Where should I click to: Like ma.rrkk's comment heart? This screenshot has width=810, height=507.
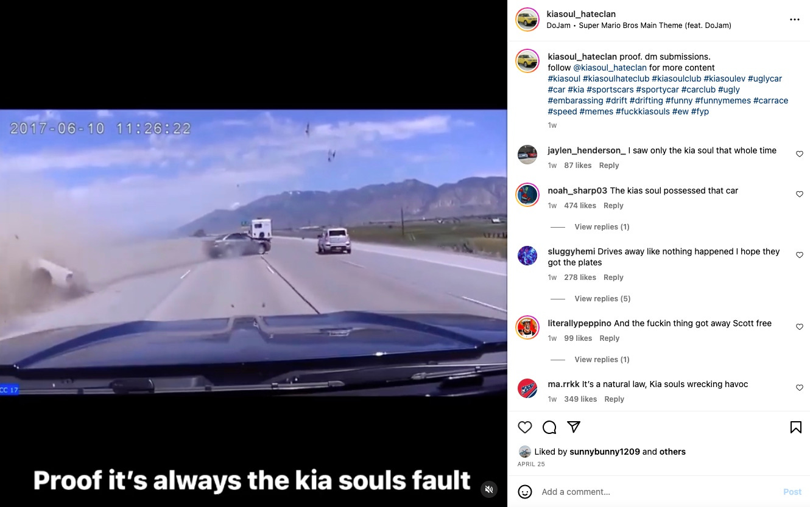point(800,388)
